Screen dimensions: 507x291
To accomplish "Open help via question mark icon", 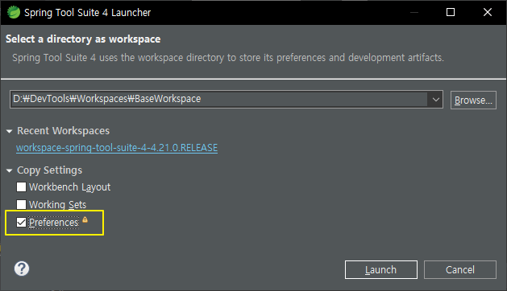I will coord(22,268).
